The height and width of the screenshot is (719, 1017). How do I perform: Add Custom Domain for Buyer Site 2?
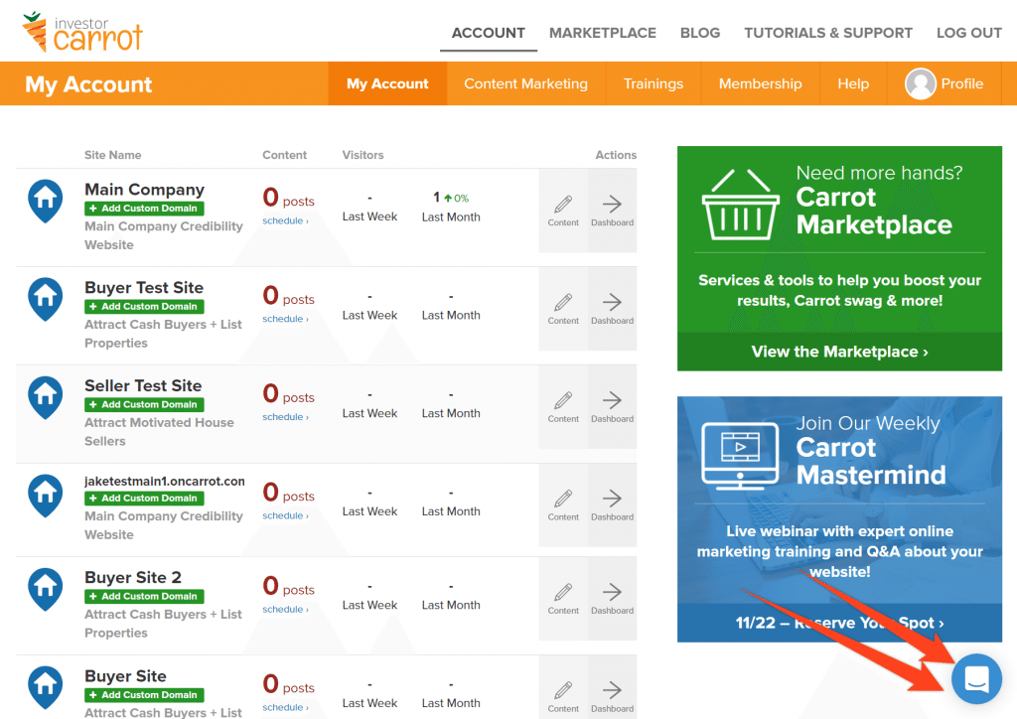[x=144, y=596]
